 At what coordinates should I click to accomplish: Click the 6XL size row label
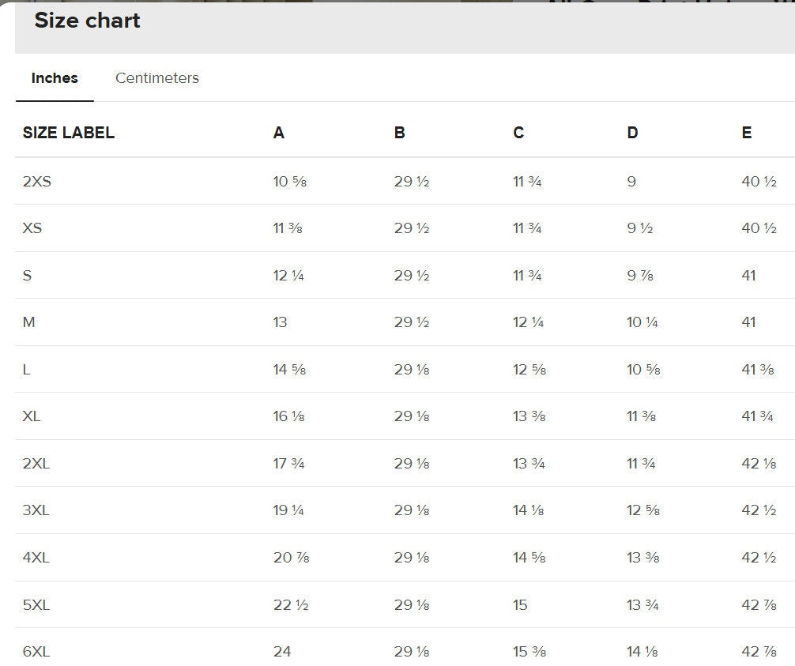pos(36,652)
